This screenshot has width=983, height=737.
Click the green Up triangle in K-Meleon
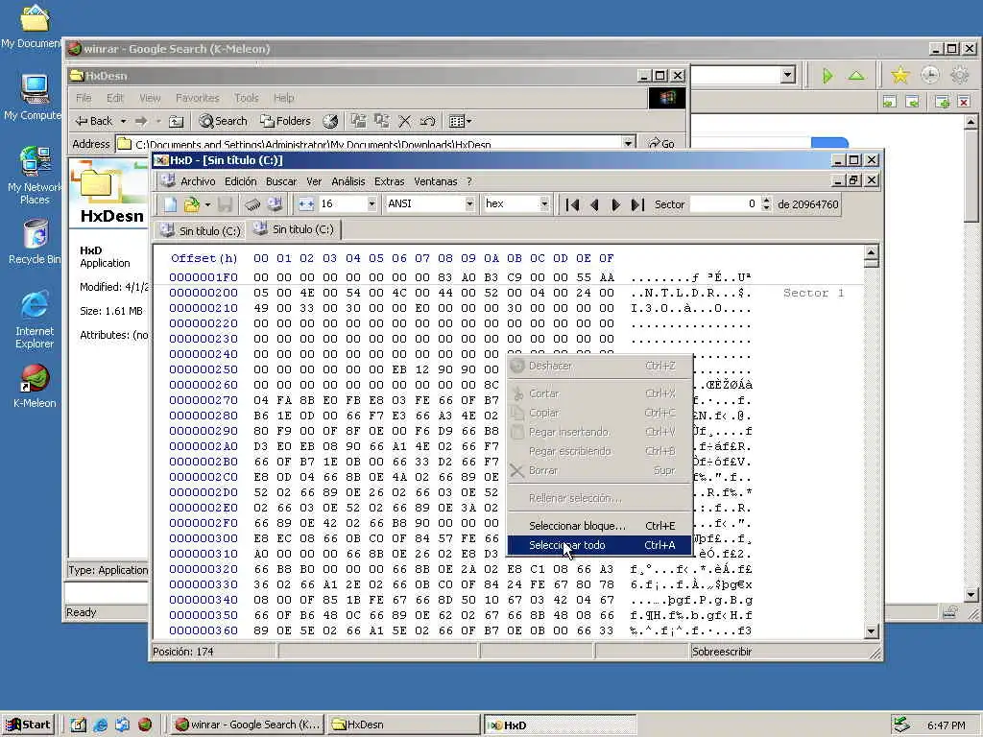(x=856, y=77)
